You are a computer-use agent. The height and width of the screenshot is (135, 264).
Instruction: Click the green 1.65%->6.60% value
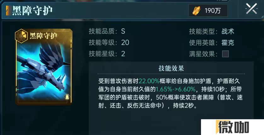175,89
